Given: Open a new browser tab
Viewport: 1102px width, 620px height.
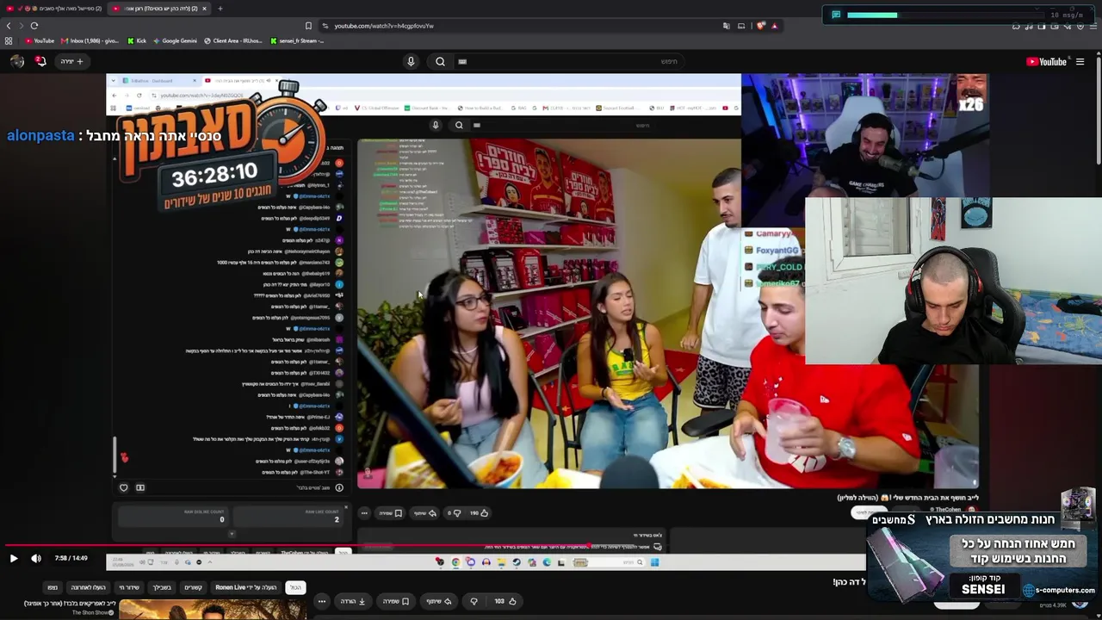Looking at the screenshot, I should [x=220, y=9].
